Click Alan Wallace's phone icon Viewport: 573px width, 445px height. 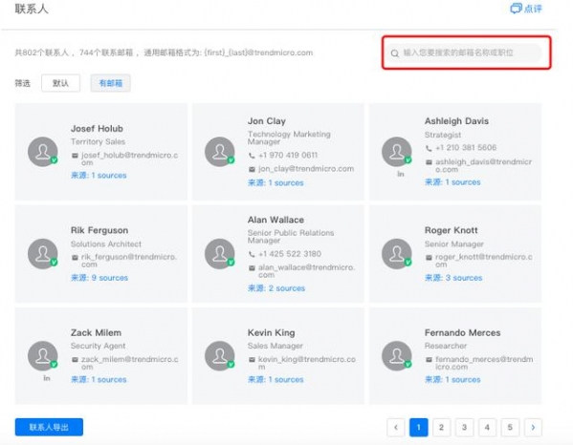coord(252,254)
